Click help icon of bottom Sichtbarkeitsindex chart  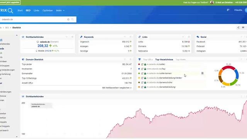241,97
